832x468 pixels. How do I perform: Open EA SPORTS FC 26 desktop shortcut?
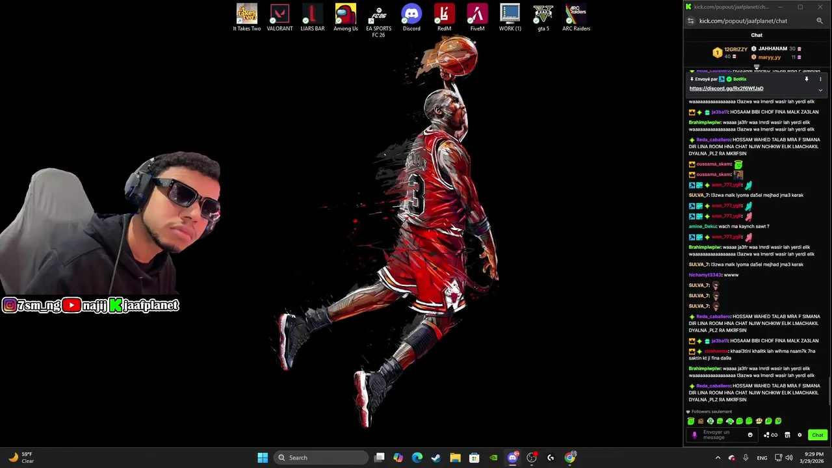point(378,21)
